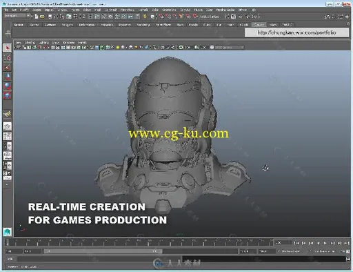Click the playback range end time field
Image resolution: width=353 pixels, height=272 pixels.
[x=248, y=251]
